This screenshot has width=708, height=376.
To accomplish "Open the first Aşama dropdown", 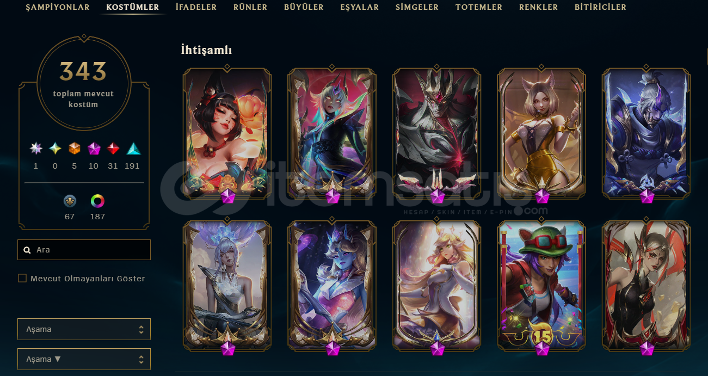I will 84,329.
